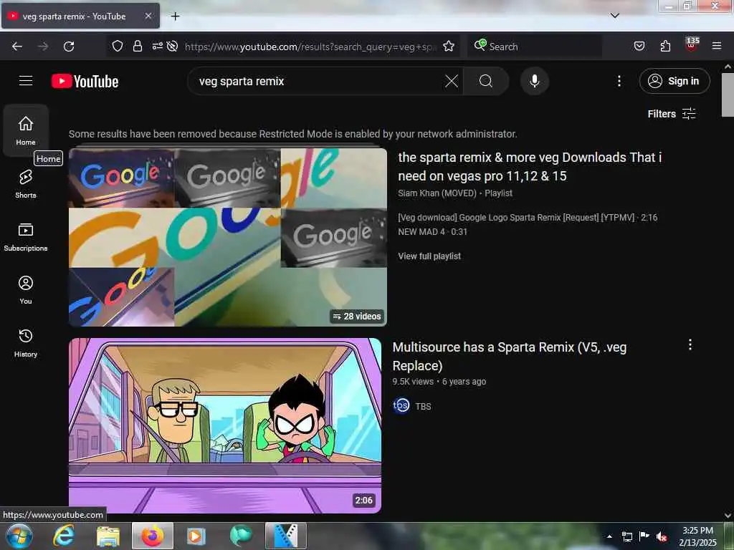The image size is (734, 550).
Task: Show hidden system tray icons
Action: pyautogui.click(x=609, y=536)
